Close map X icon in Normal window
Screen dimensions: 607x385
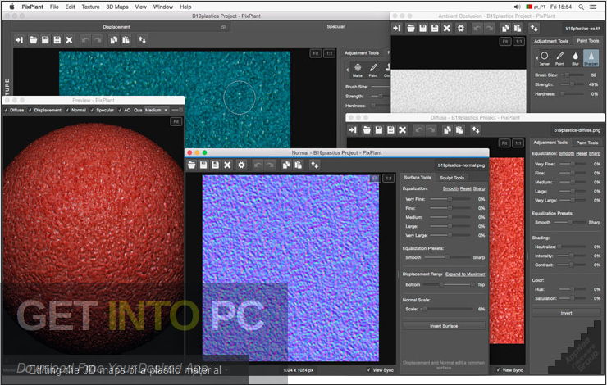(x=228, y=165)
